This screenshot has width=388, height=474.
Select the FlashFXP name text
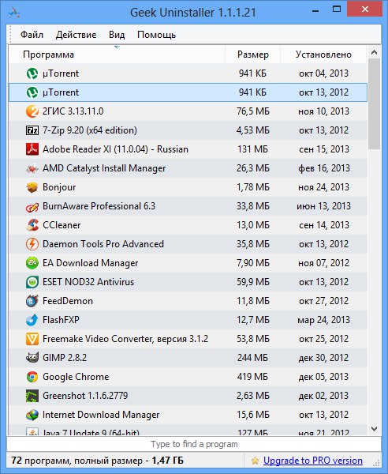(61, 320)
